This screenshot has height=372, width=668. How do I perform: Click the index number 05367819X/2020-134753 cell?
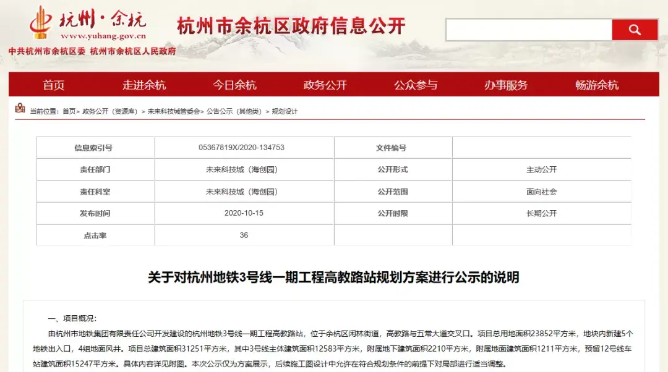click(x=241, y=148)
